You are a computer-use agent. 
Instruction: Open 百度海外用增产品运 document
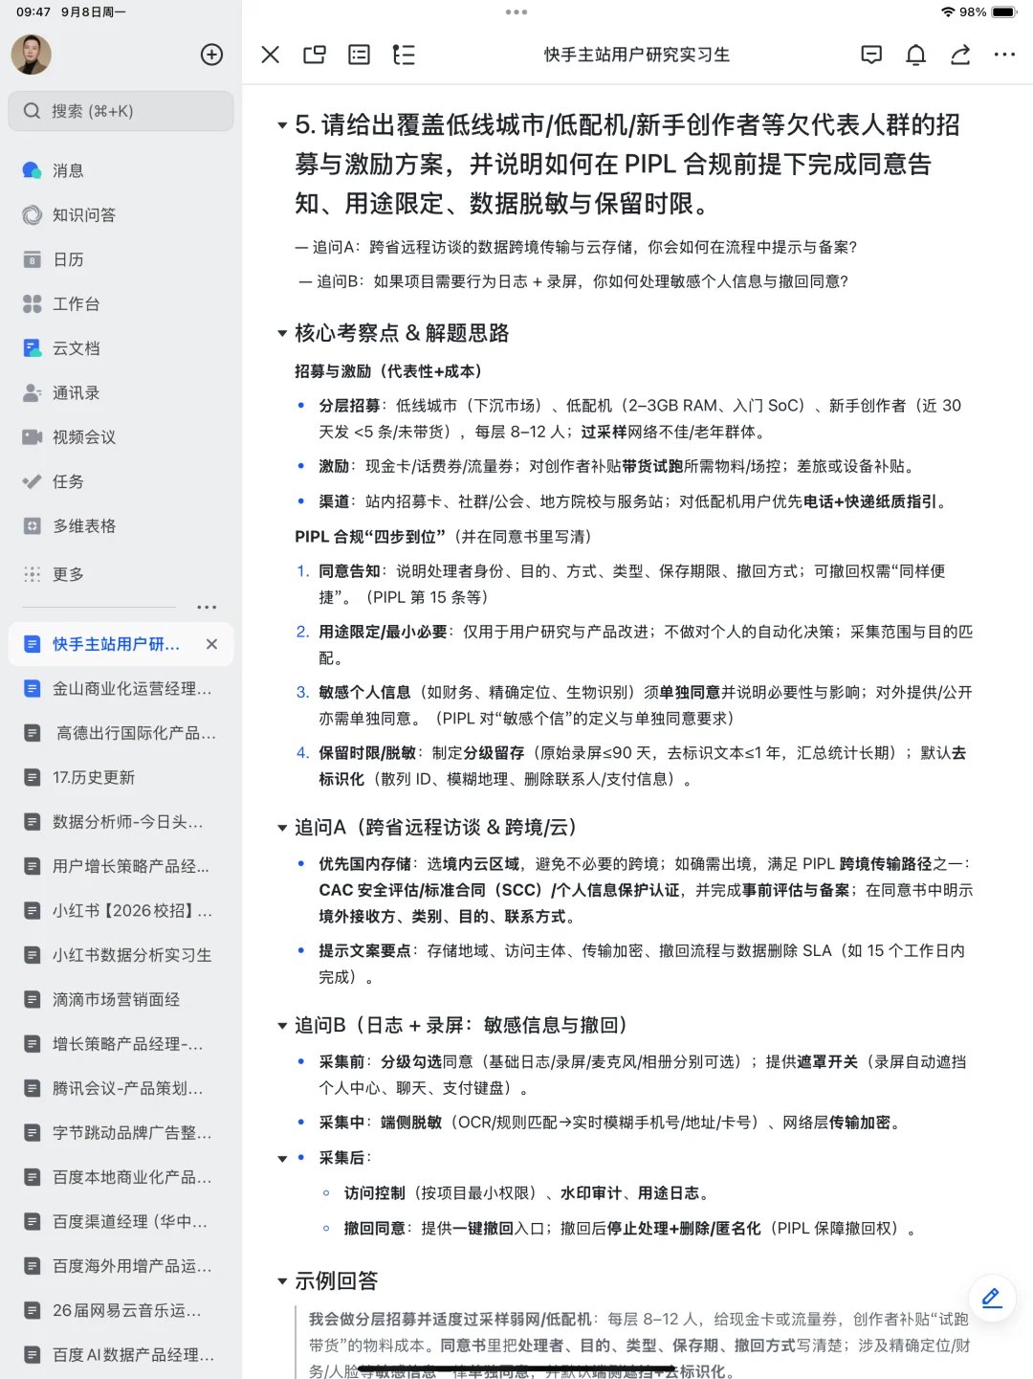(x=121, y=1266)
